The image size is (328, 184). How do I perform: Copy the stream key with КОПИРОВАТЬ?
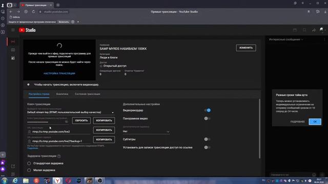(104, 121)
